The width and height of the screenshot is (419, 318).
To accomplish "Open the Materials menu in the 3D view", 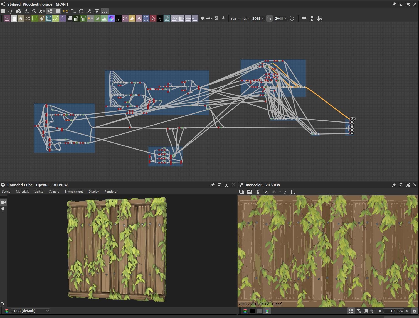I will (22, 192).
